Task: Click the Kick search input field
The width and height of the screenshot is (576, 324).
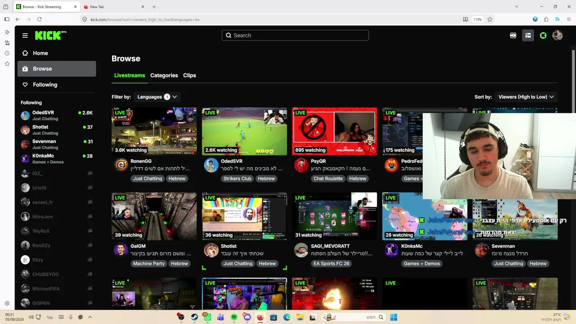Action: pos(295,36)
